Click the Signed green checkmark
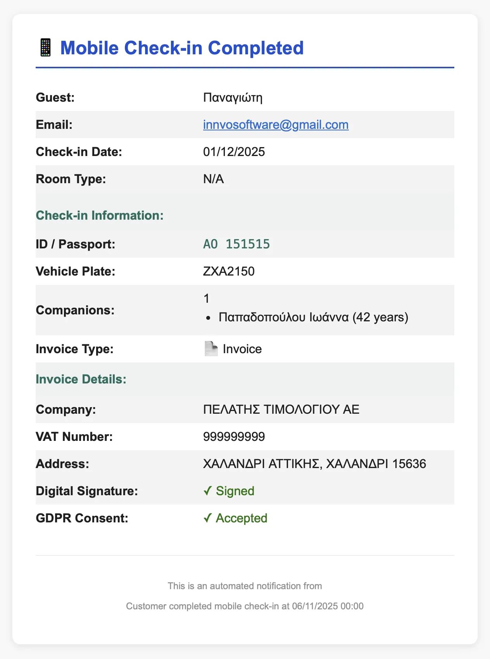 click(x=207, y=491)
